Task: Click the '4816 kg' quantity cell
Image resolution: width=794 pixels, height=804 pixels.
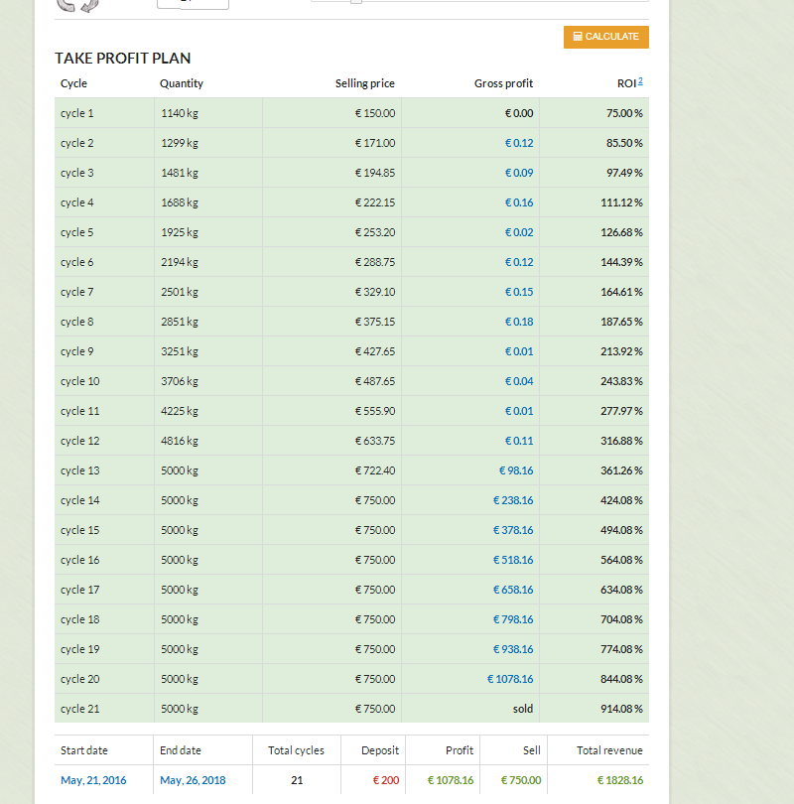Action: point(180,441)
